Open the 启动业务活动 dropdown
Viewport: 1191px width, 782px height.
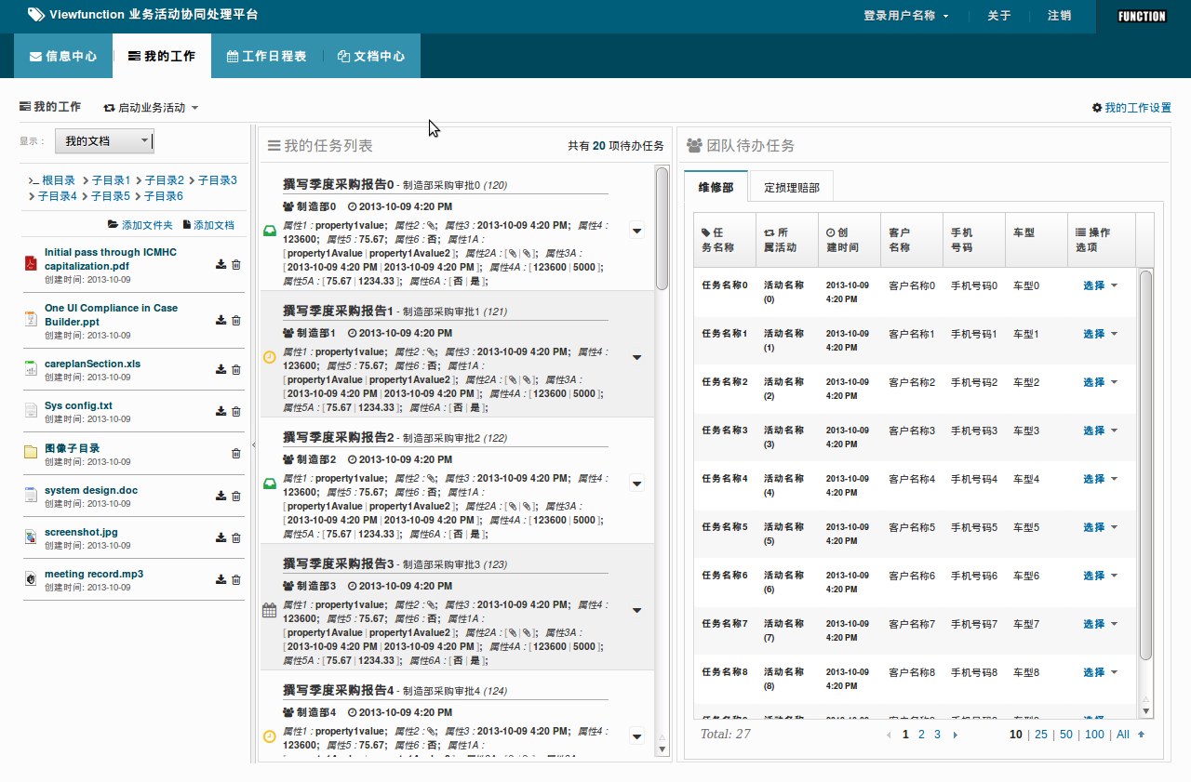(151, 108)
